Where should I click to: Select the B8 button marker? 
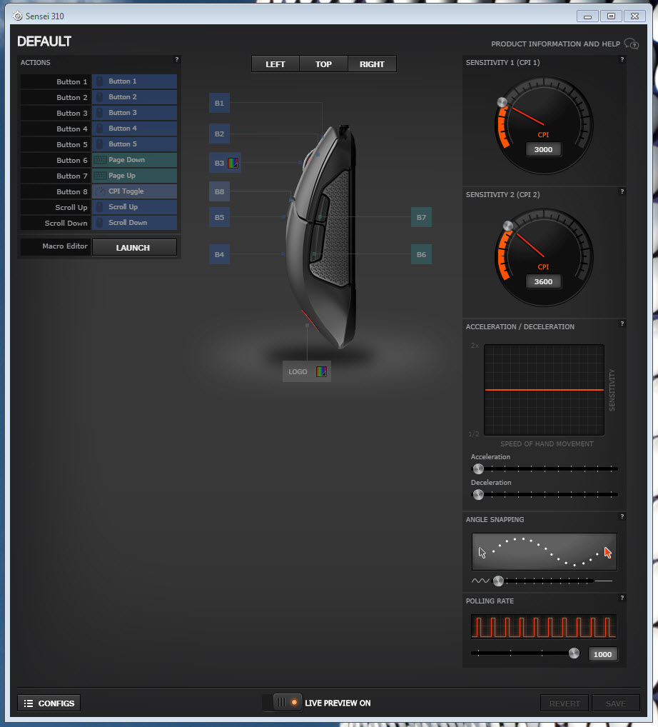(x=219, y=191)
